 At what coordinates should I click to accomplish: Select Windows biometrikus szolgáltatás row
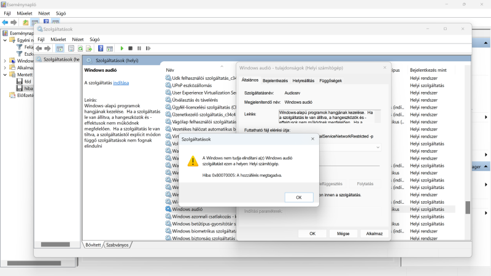pyautogui.click(x=201, y=231)
